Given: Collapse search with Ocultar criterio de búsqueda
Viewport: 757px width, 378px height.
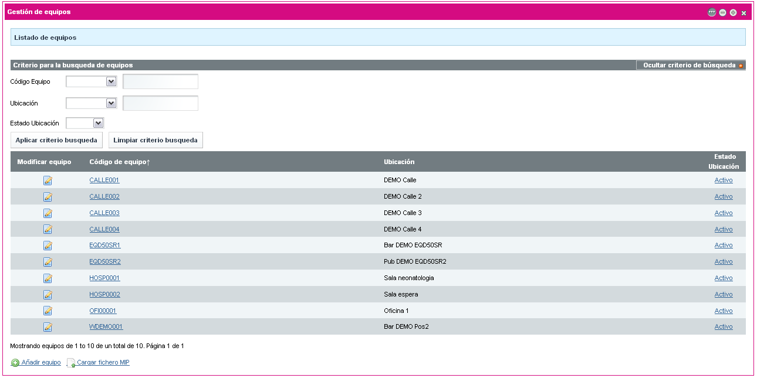Looking at the screenshot, I should (690, 65).
